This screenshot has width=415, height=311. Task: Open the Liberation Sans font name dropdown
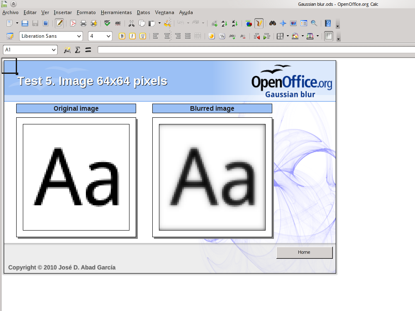point(79,36)
